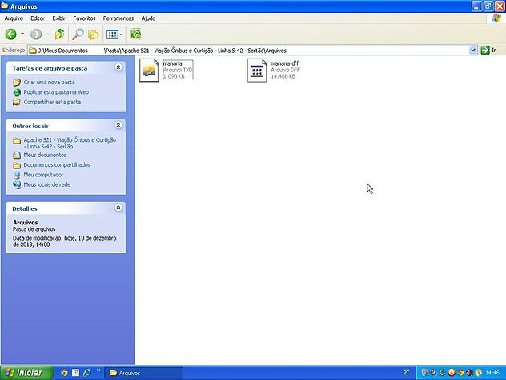The width and height of the screenshot is (506, 380).
Task: Click the manana.dff file name
Action: click(x=285, y=63)
